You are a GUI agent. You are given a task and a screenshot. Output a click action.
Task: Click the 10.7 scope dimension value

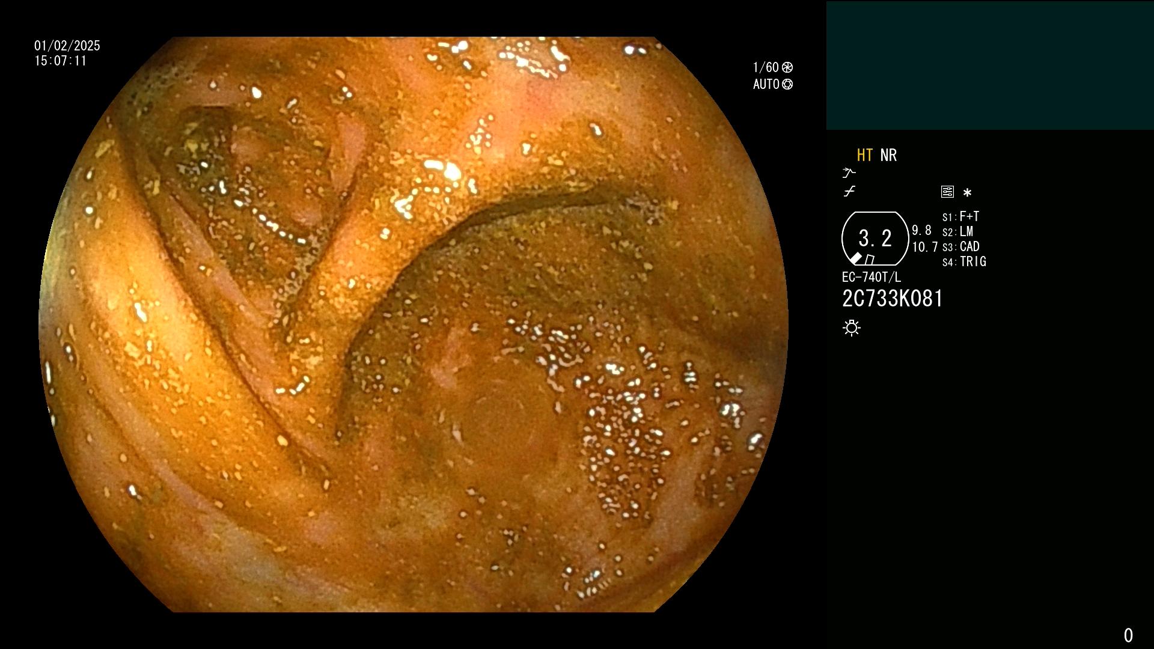coord(924,247)
